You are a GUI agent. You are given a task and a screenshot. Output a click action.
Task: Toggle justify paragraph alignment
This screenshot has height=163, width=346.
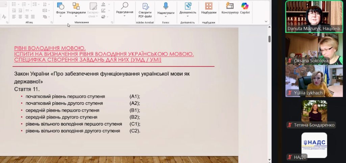click(33, 17)
